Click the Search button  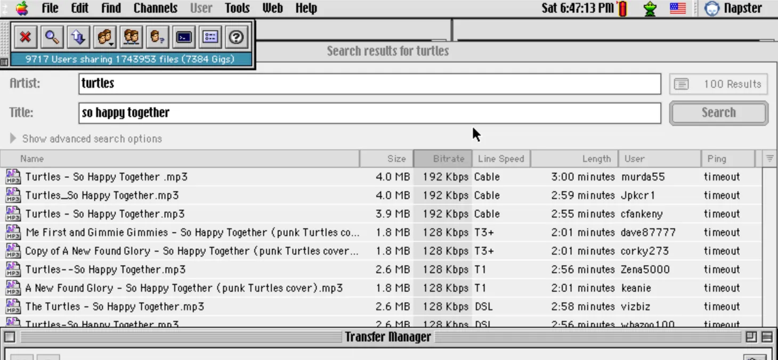pos(718,113)
